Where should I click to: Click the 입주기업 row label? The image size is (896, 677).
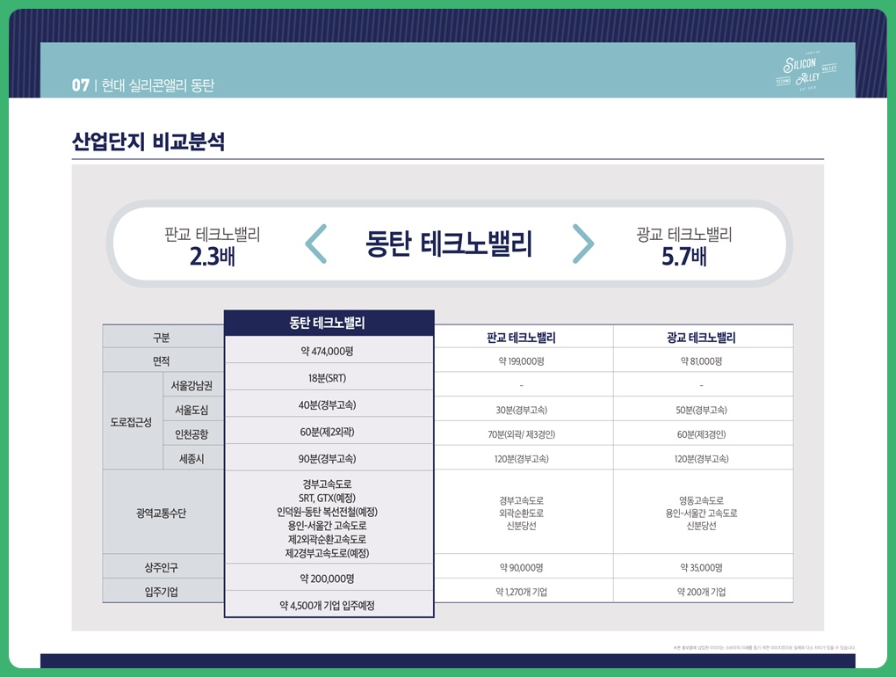[162, 591]
